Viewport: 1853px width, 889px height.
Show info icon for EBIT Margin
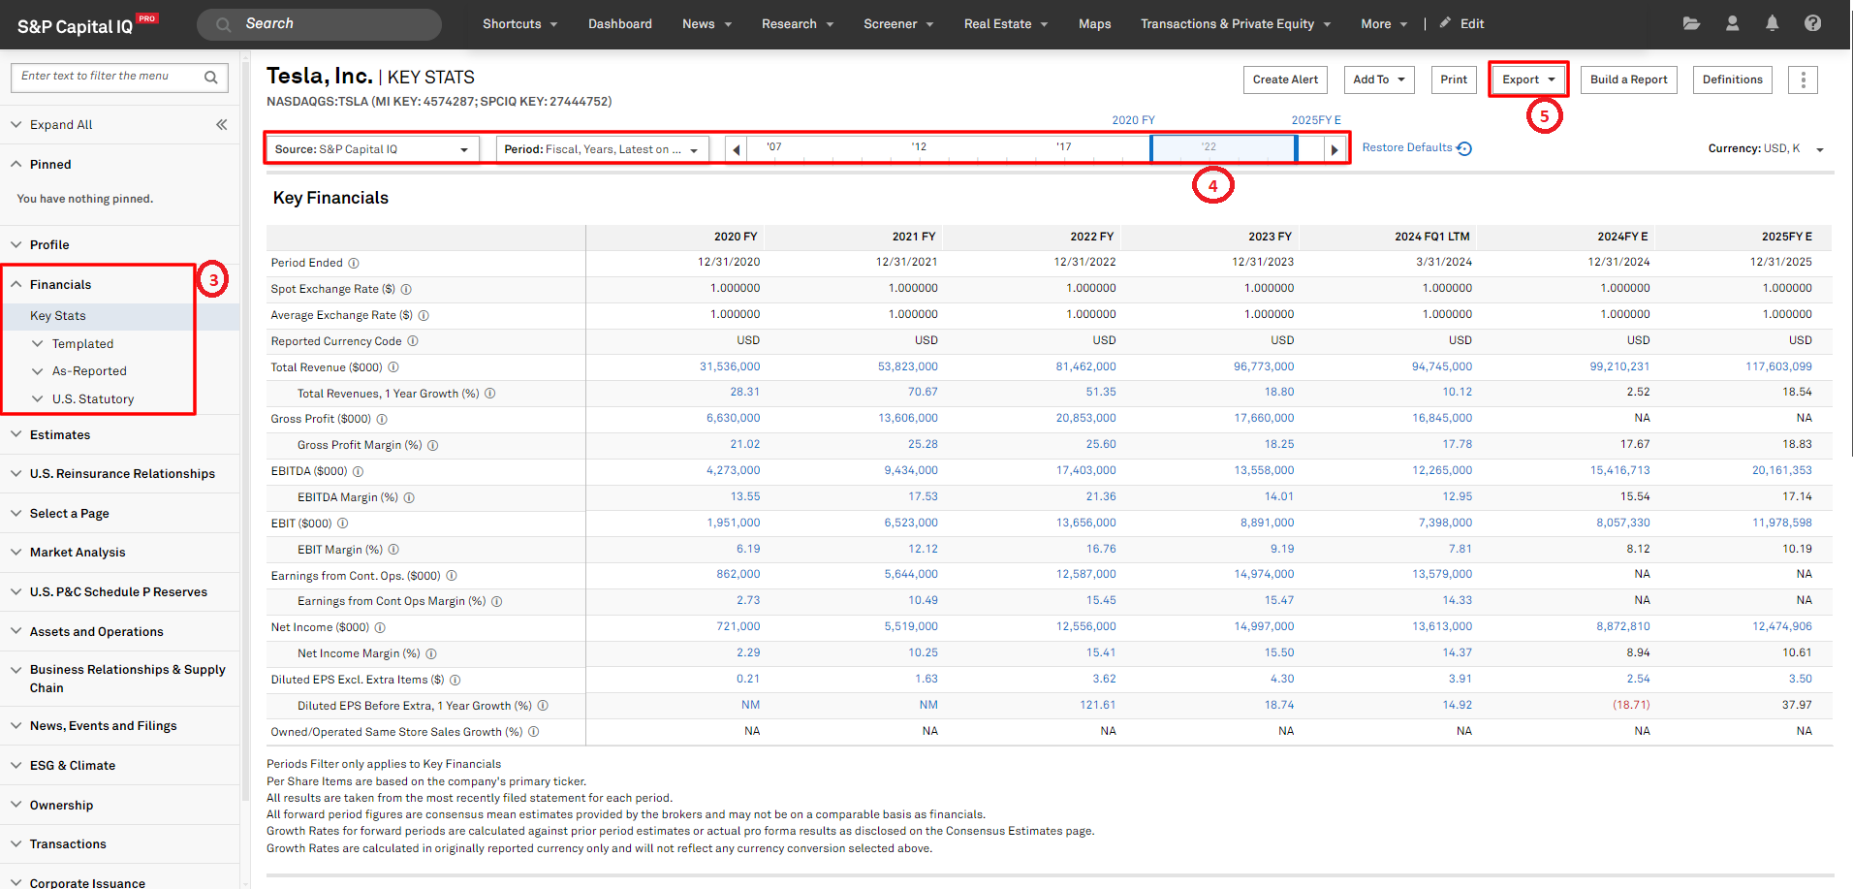point(393,550)
